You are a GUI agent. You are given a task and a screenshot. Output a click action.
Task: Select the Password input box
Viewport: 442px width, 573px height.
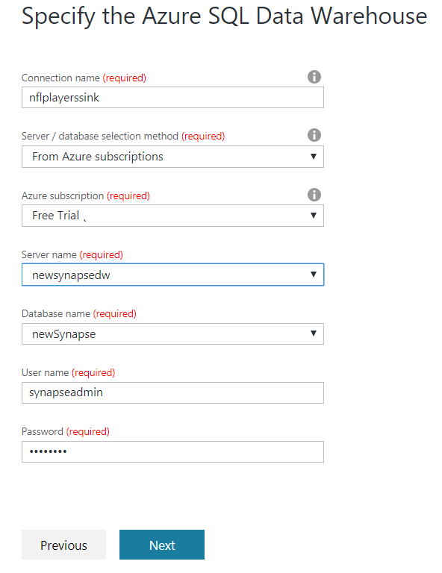(x=172, y=451)
